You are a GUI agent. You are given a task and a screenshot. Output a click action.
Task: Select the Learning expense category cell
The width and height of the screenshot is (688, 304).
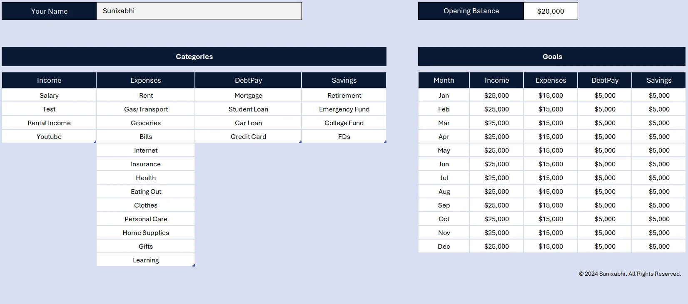click(x=145, y=260)
